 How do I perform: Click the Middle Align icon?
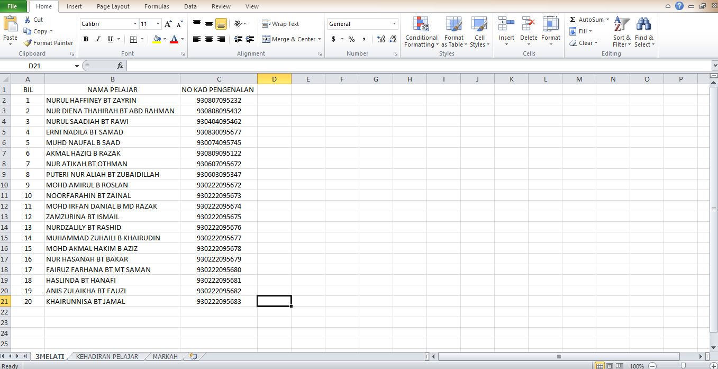(x=209, y=24)
